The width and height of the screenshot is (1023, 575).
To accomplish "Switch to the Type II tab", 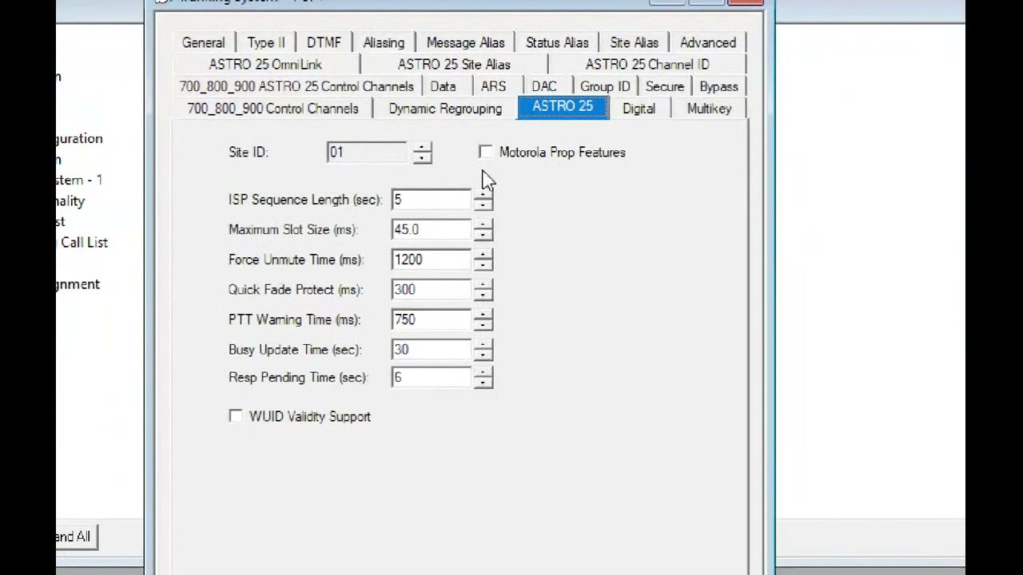I will tap(266, 42).
